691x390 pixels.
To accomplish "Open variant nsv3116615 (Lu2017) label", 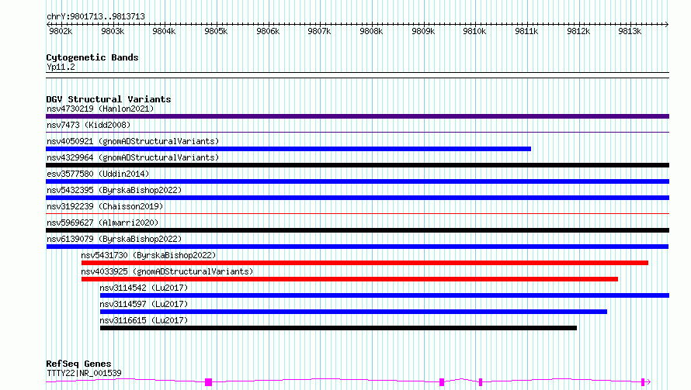I will click(144, 320).
